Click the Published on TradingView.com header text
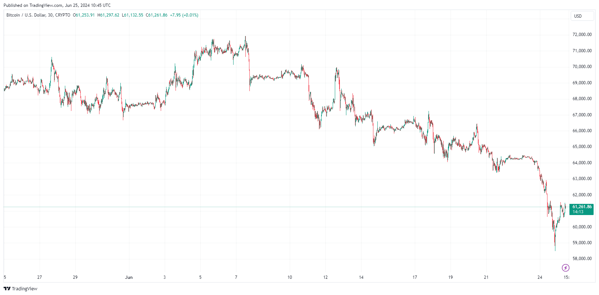This screenshot has height=295, width=599. click(x=57, y=5)
